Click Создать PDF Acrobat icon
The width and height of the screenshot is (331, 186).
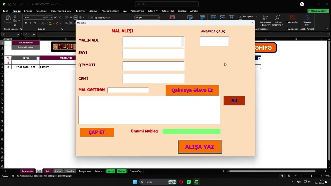click(307, 20)
